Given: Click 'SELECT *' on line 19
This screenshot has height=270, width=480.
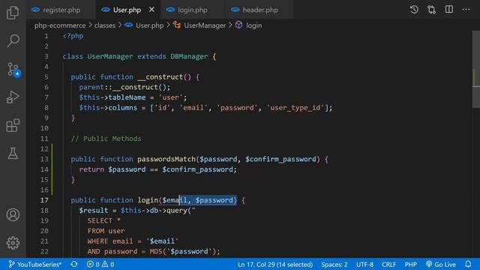Looking at the screenshot, I should pos(104,220).
